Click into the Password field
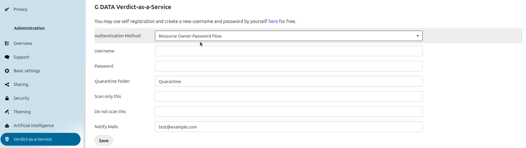 click(289, 66)
